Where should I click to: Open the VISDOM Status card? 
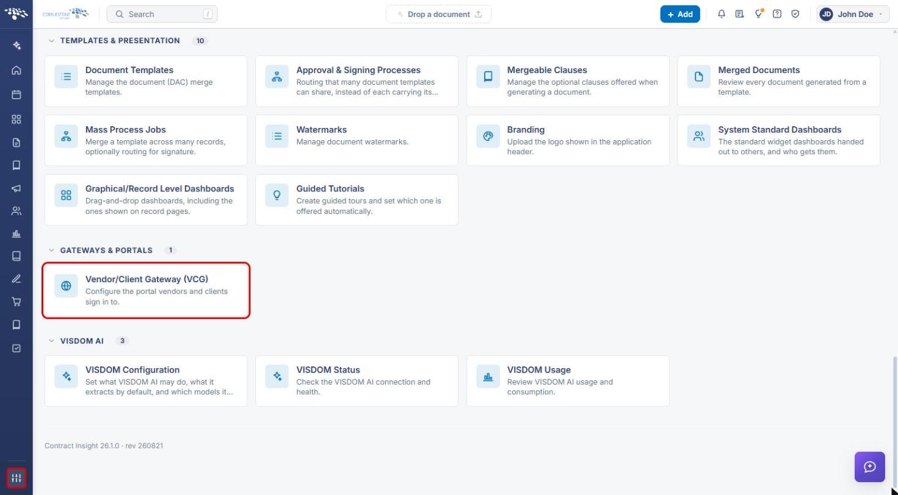click(x=357, y=381)
